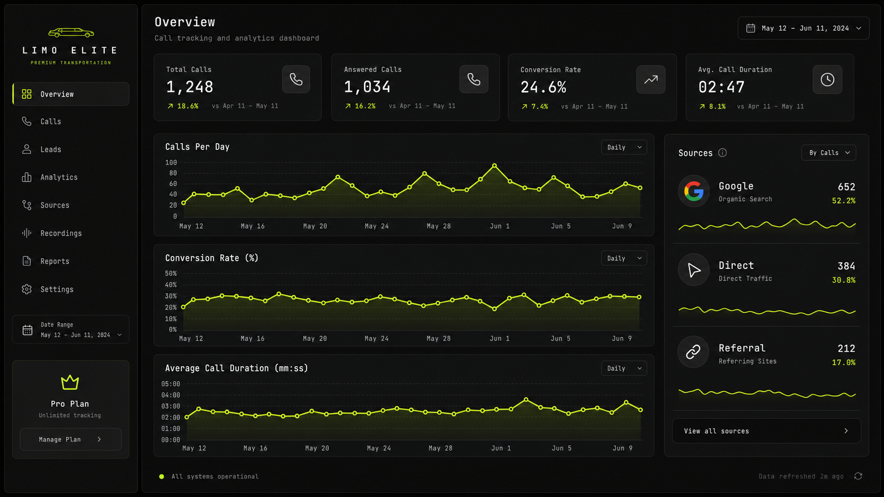Click the Recordings waveform icon
Screen dimensions: 884x497
tap(26, 233)
